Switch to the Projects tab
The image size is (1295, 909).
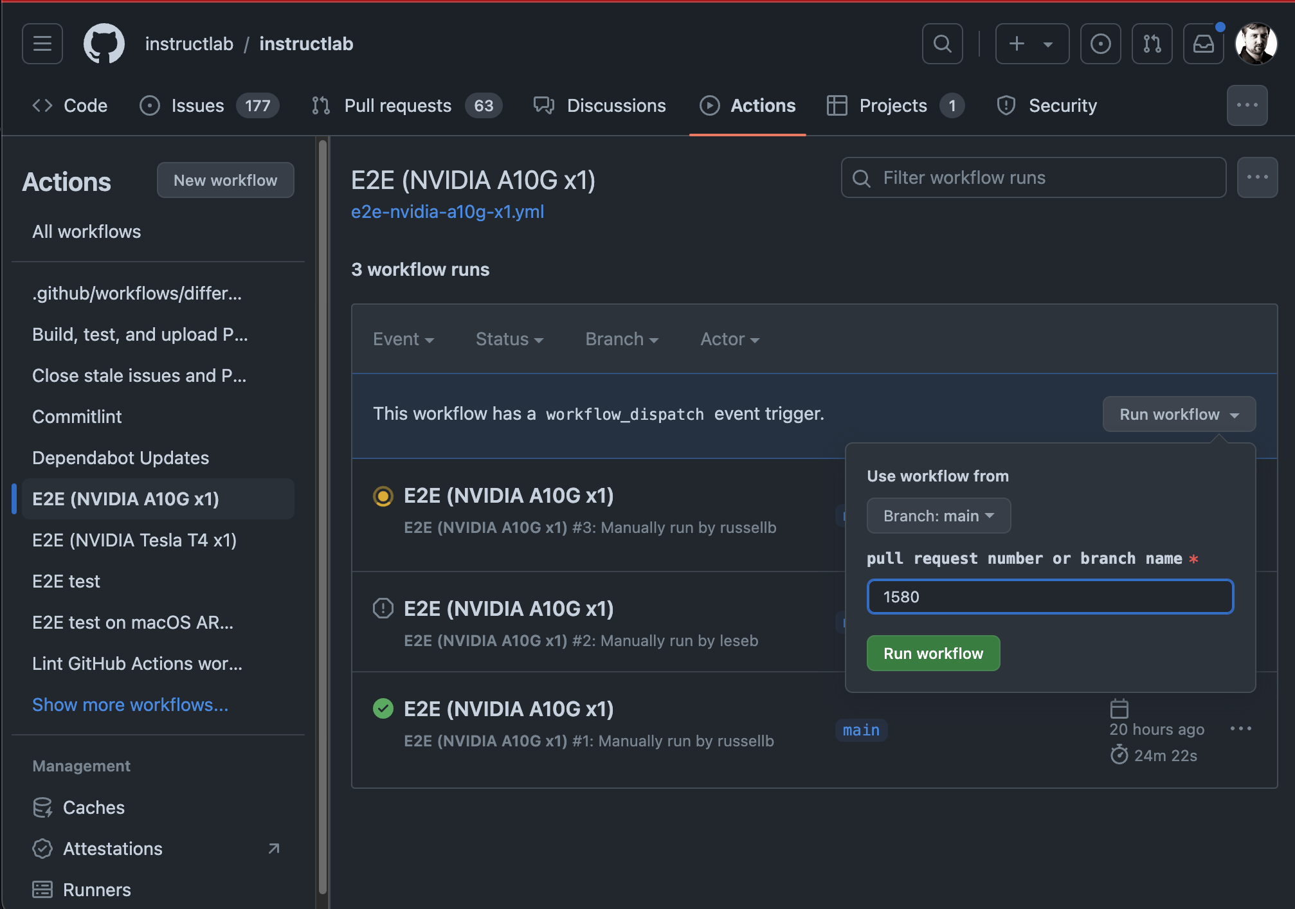895,105
